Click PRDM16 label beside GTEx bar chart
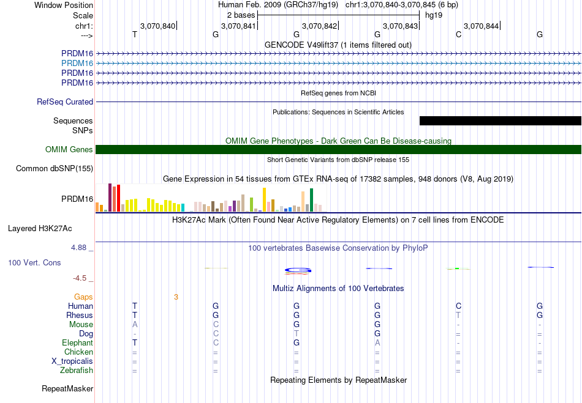The image size is (582, 403). [x=77, y=199]
